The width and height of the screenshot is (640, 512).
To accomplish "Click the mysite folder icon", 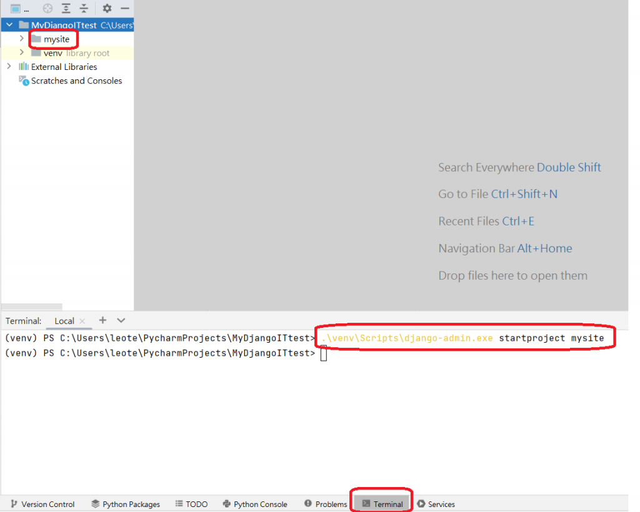I will (x=36, y=39).
